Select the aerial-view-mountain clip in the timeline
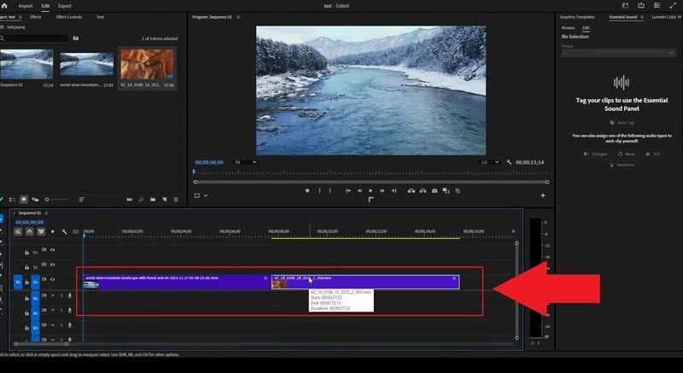The height and width of the screenshot is (373, 683). 177,283
